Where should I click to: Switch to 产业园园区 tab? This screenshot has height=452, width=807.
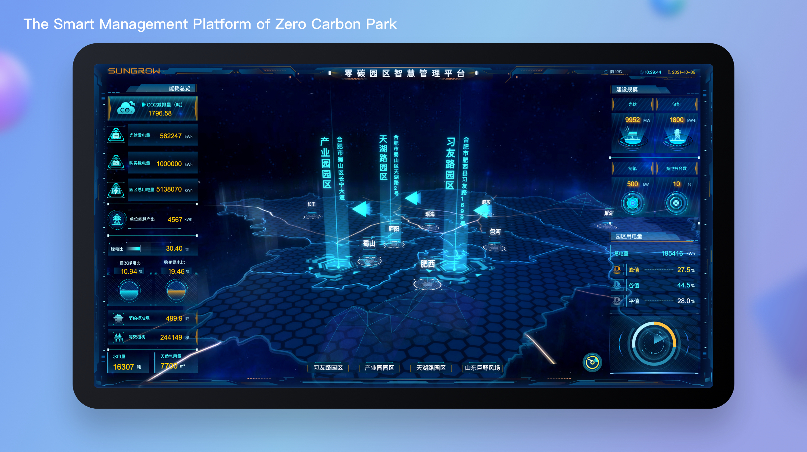[x=379, y=368]
